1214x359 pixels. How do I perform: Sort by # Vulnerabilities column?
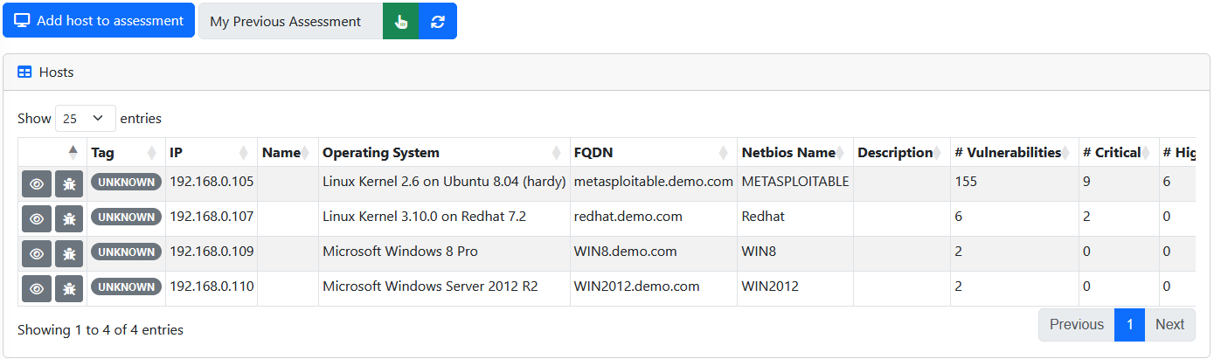point(1015,153)
